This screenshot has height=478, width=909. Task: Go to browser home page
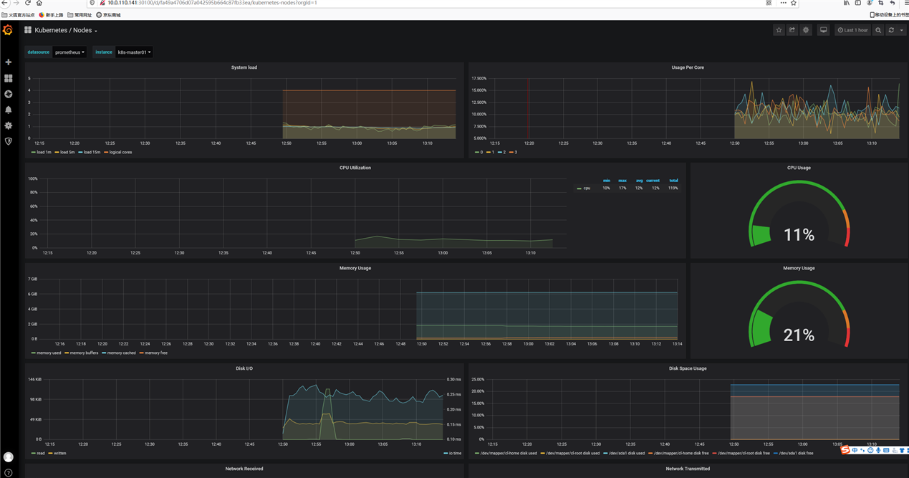click(x=39, y=3)
